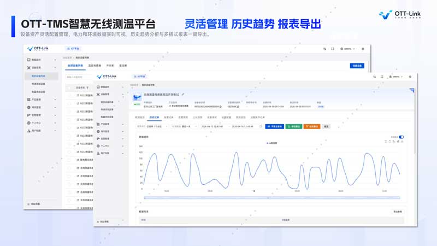This screenshot has width=437, height=246.
Task: Click the 导出表格 export button beside 数据列表
Action: (398, 212)
